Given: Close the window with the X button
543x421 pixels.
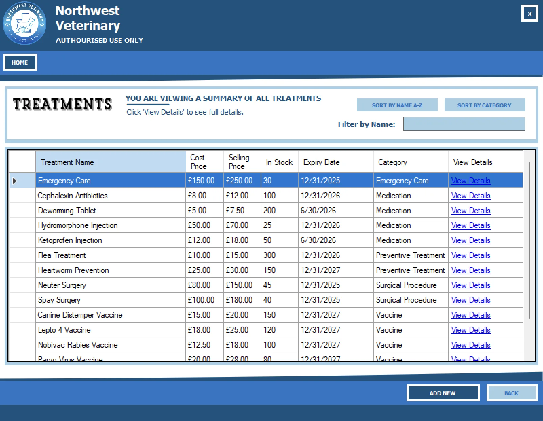Looking at the screenshot, I should click(529, 14).
